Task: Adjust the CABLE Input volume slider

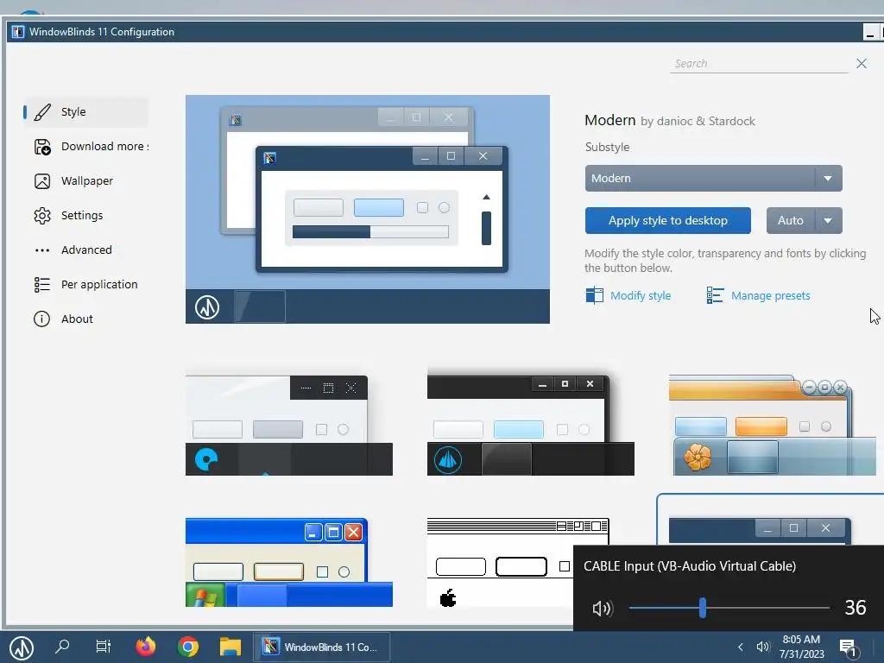Action: (729, 608)
